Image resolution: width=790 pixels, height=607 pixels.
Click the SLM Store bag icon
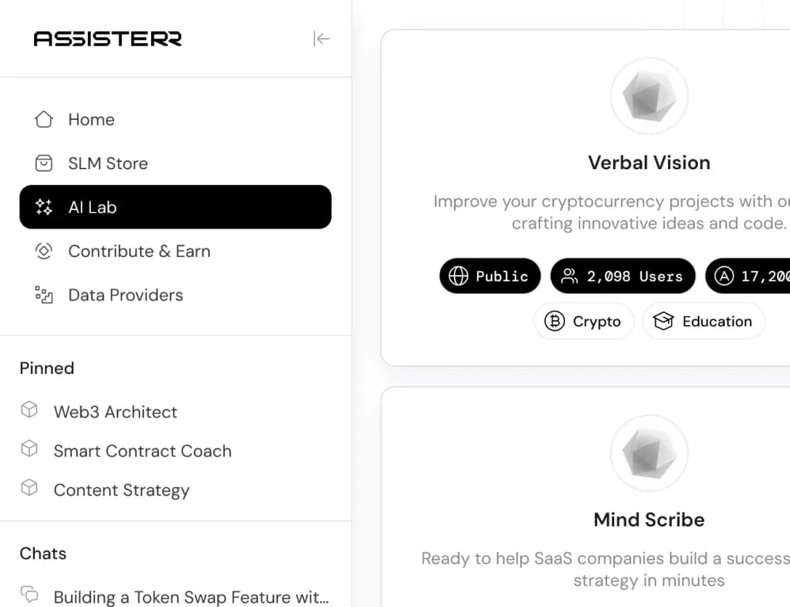pos(44,163)
